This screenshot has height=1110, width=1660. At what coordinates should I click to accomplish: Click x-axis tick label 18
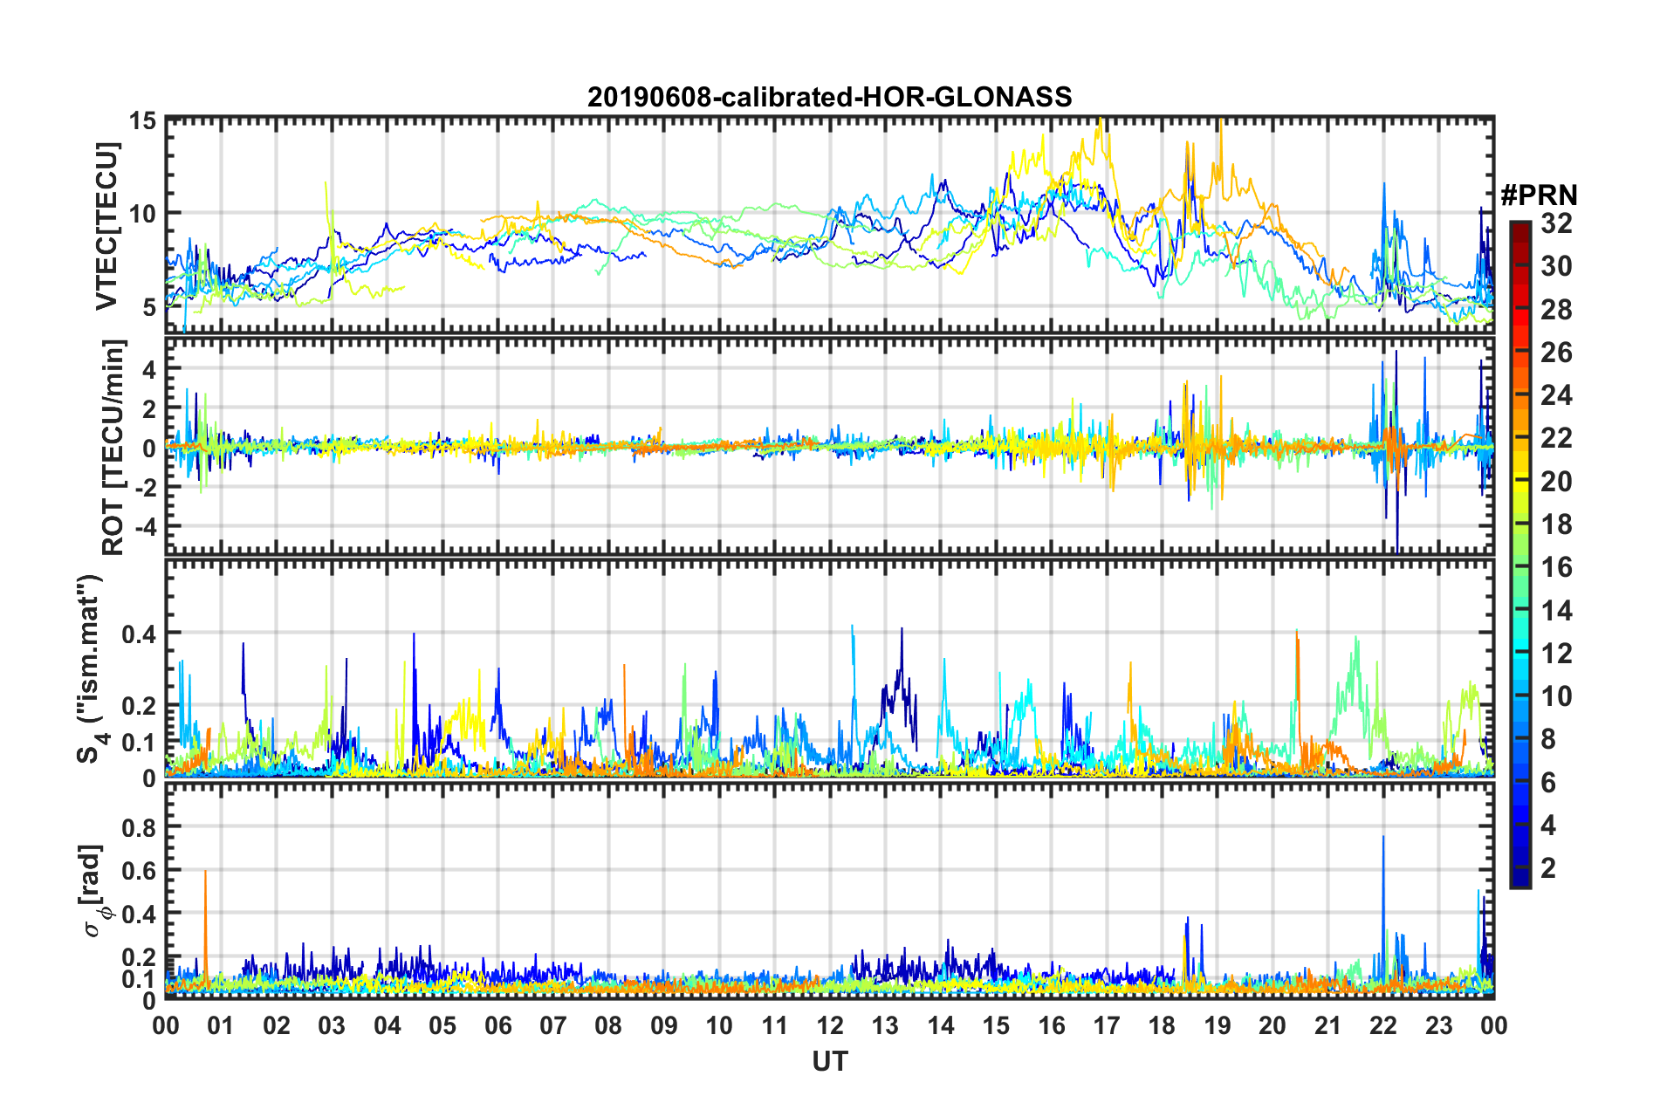(1162, 1024)
